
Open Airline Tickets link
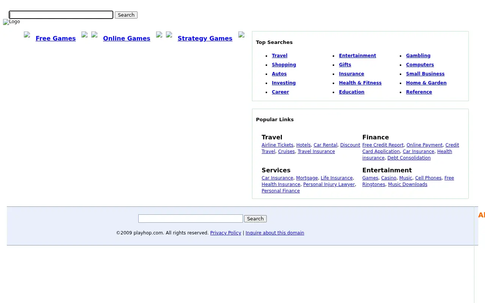pyautogui.click(x=277, y=145)
